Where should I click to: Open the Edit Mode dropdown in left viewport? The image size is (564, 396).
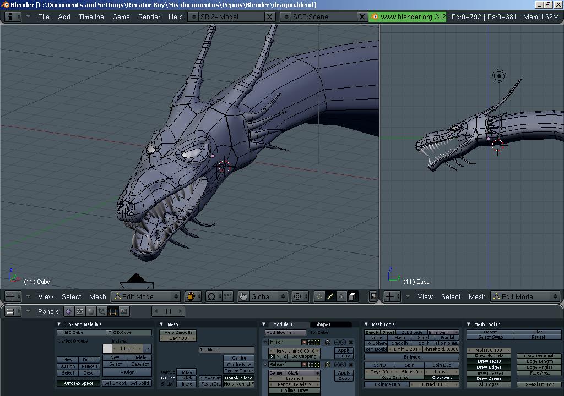coord(146,296)
